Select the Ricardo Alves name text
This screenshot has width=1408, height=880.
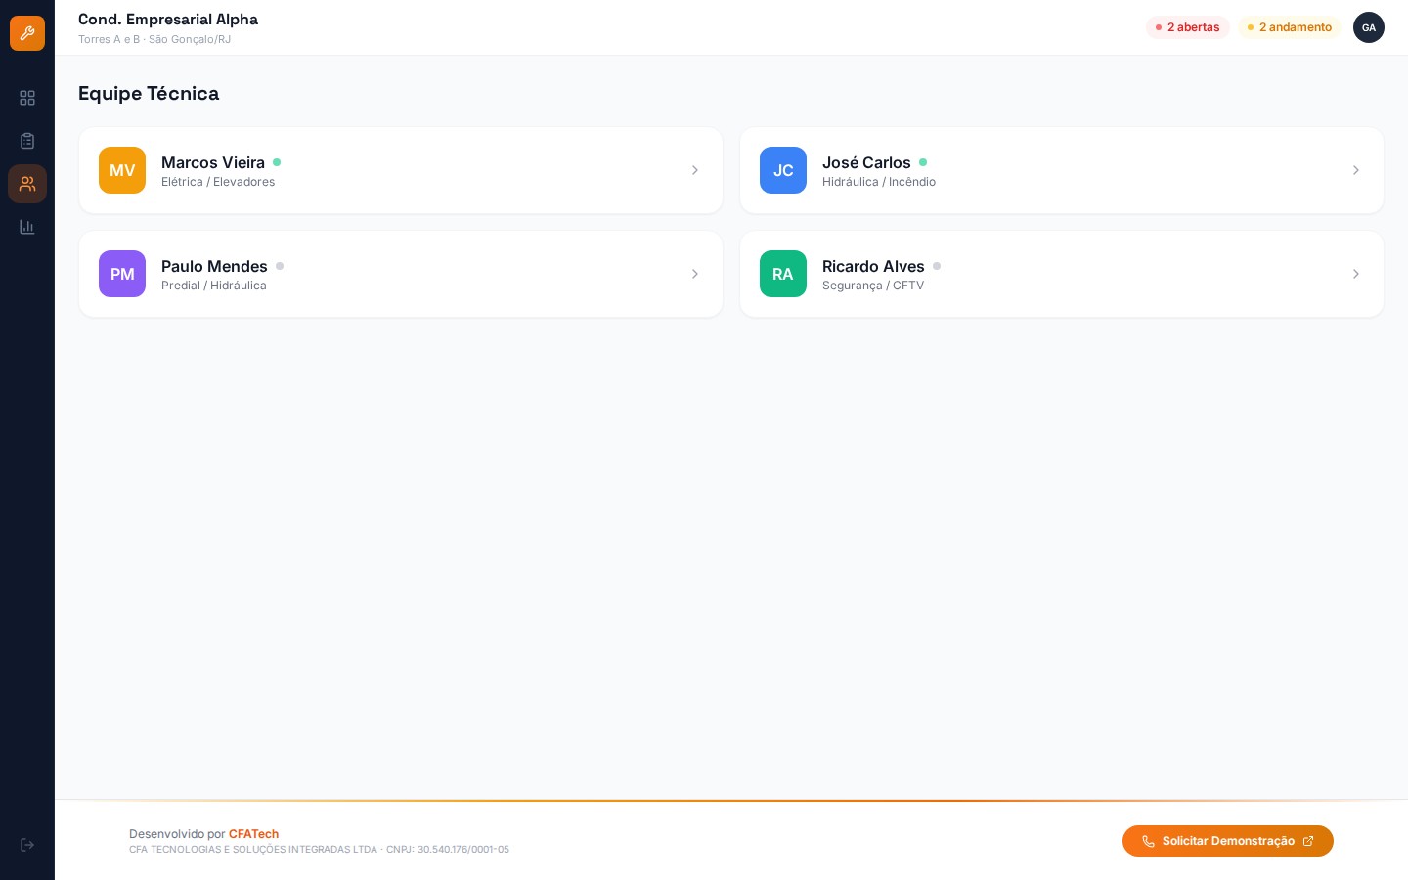pyautogui.click(x=873, y=266)
